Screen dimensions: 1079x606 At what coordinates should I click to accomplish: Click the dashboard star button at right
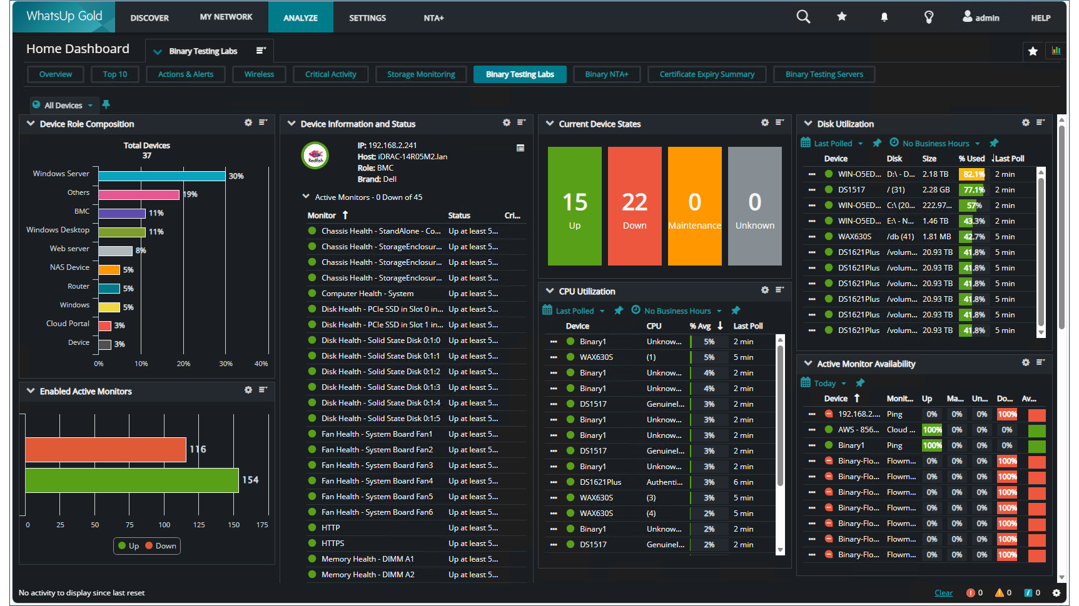[x=1033, y=51]
